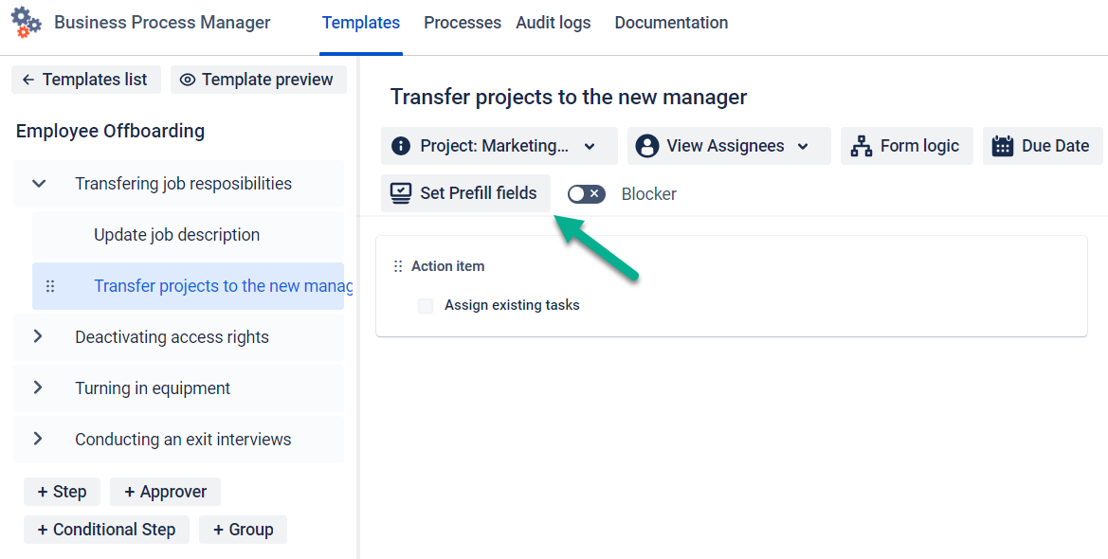Click the eye icon in Template preview
1108x559 pixels.
pyautogui.click(x=188, y=80)
